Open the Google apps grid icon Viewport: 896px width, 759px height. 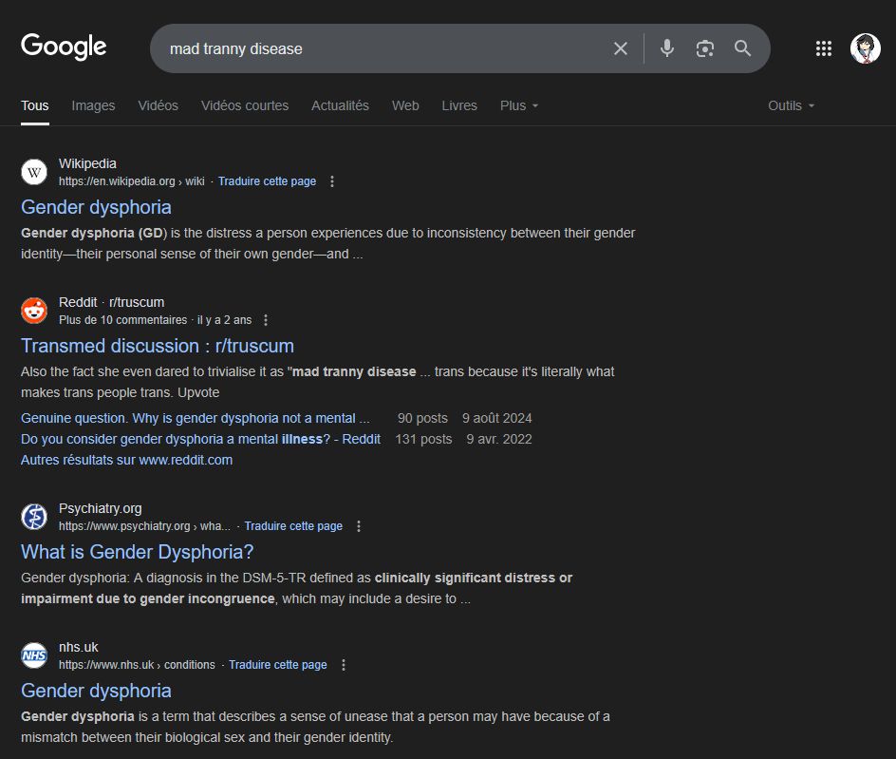pyautogui.click(x=824, y=48)
